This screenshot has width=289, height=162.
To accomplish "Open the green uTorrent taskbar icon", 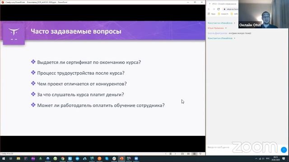I will [55, 158].
